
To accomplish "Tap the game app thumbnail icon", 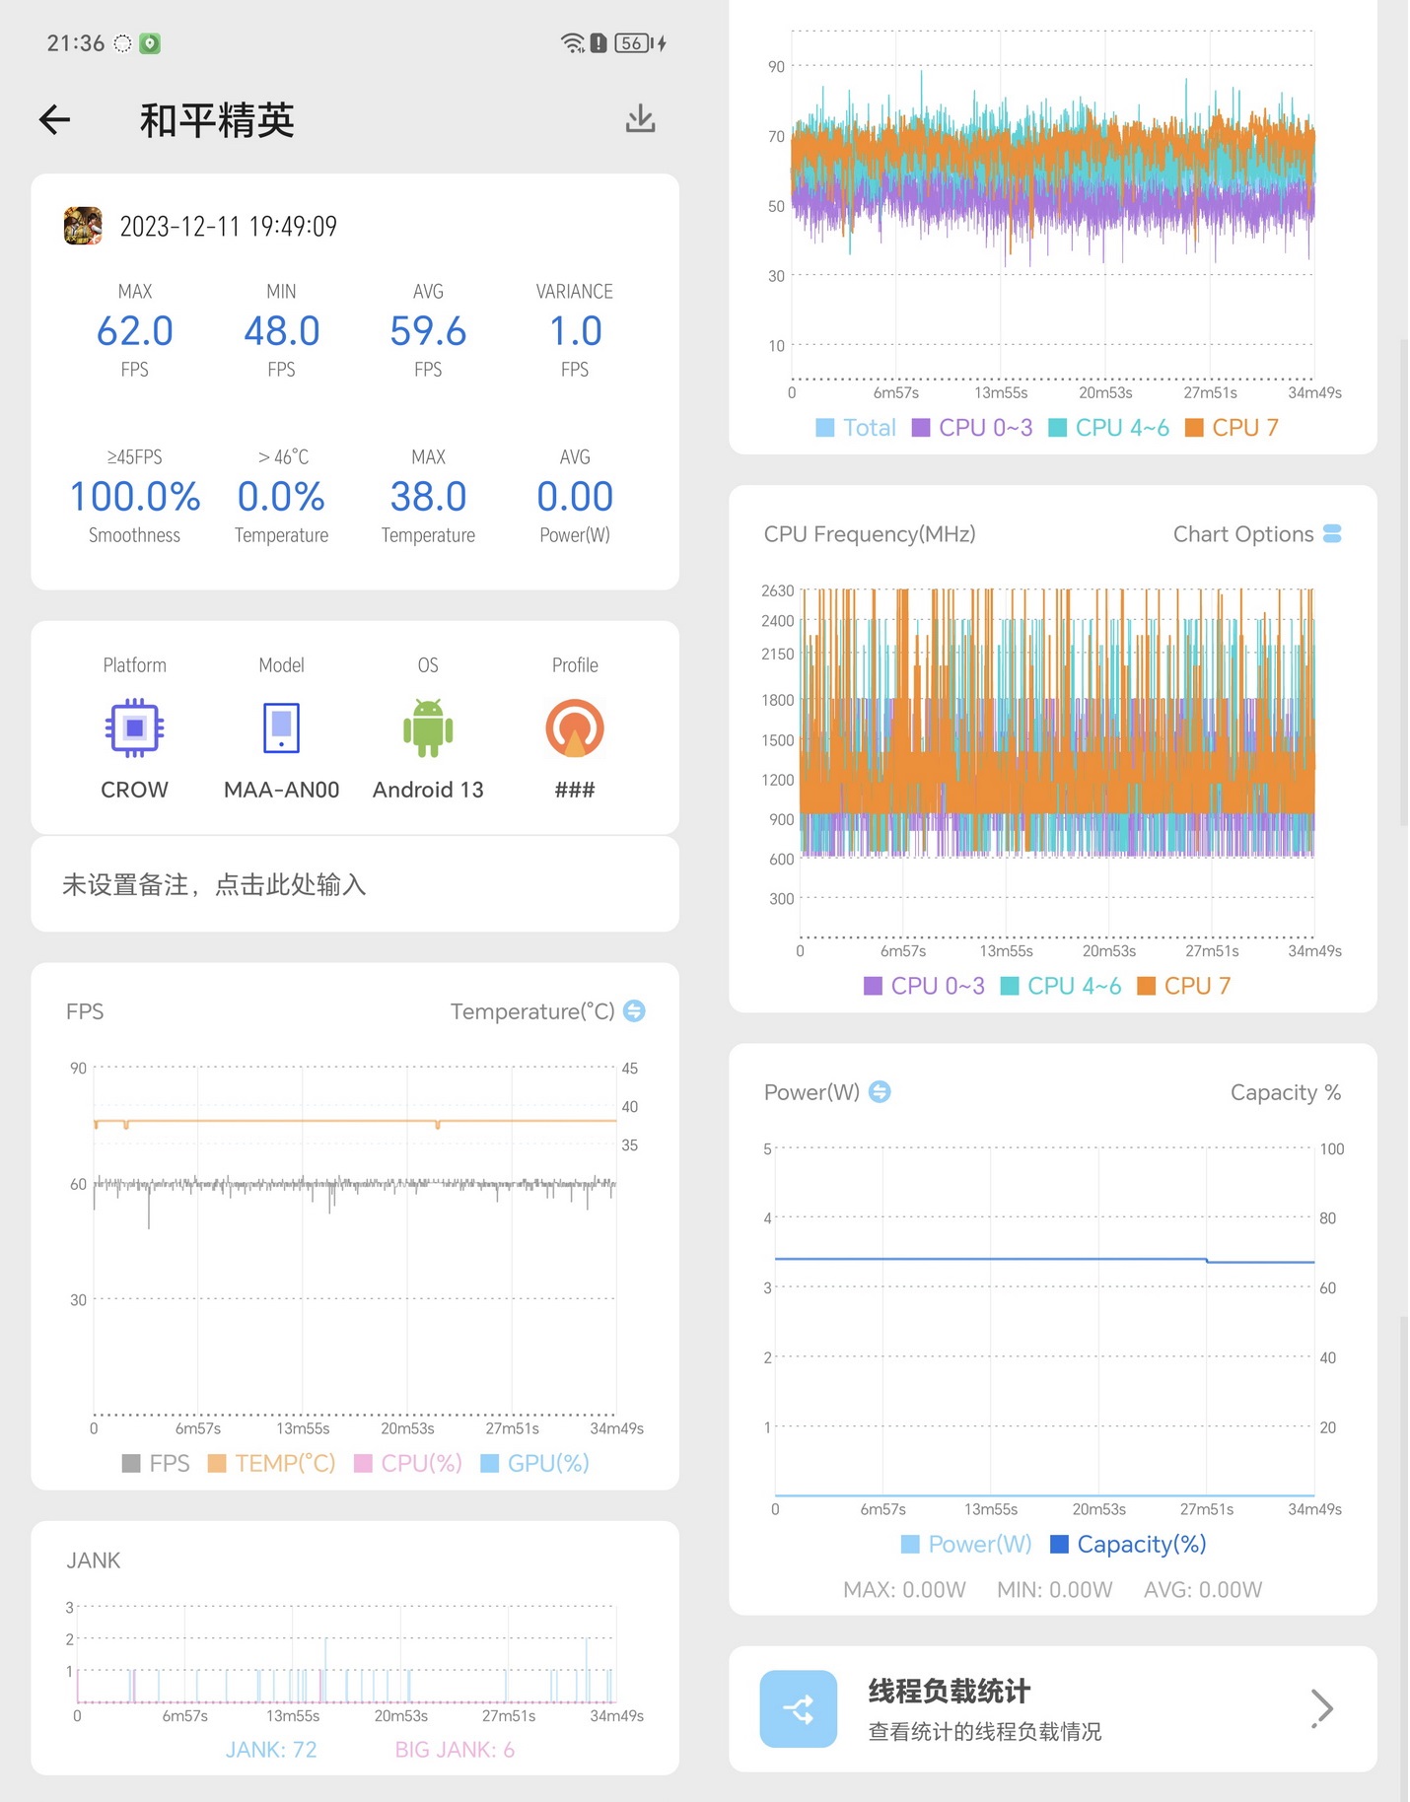I will (83, 226).
